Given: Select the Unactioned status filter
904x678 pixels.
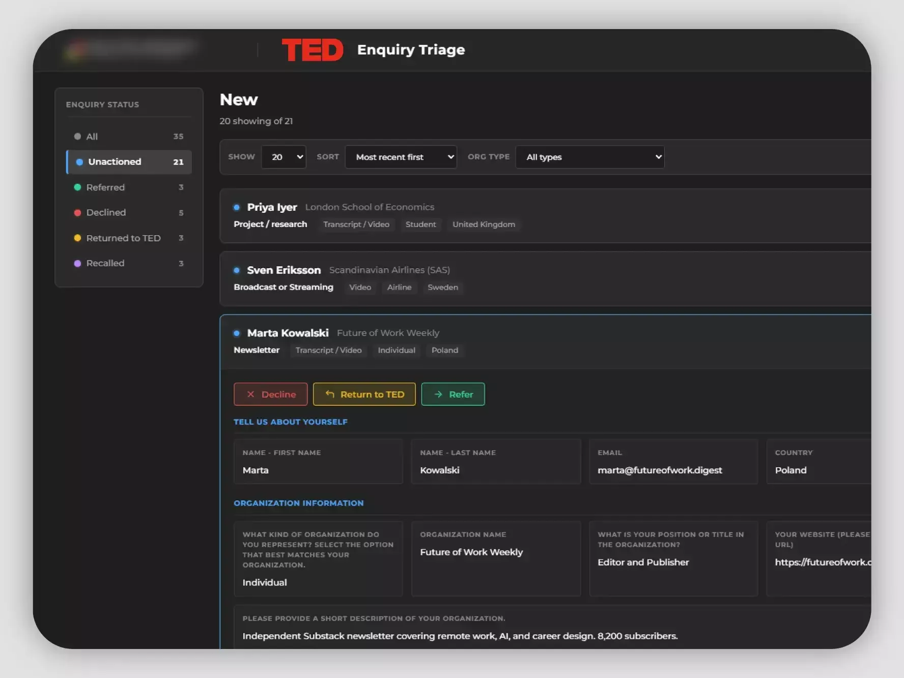Looking at the screenshot, I should pos(129,162).
